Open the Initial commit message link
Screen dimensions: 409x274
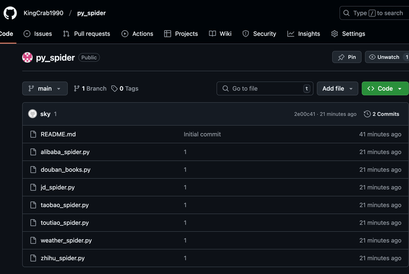point(202,134)
